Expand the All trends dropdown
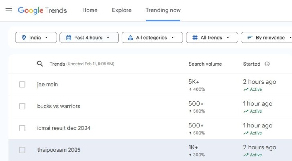Viewport: 292px width, 161px height. click(212, 38)
